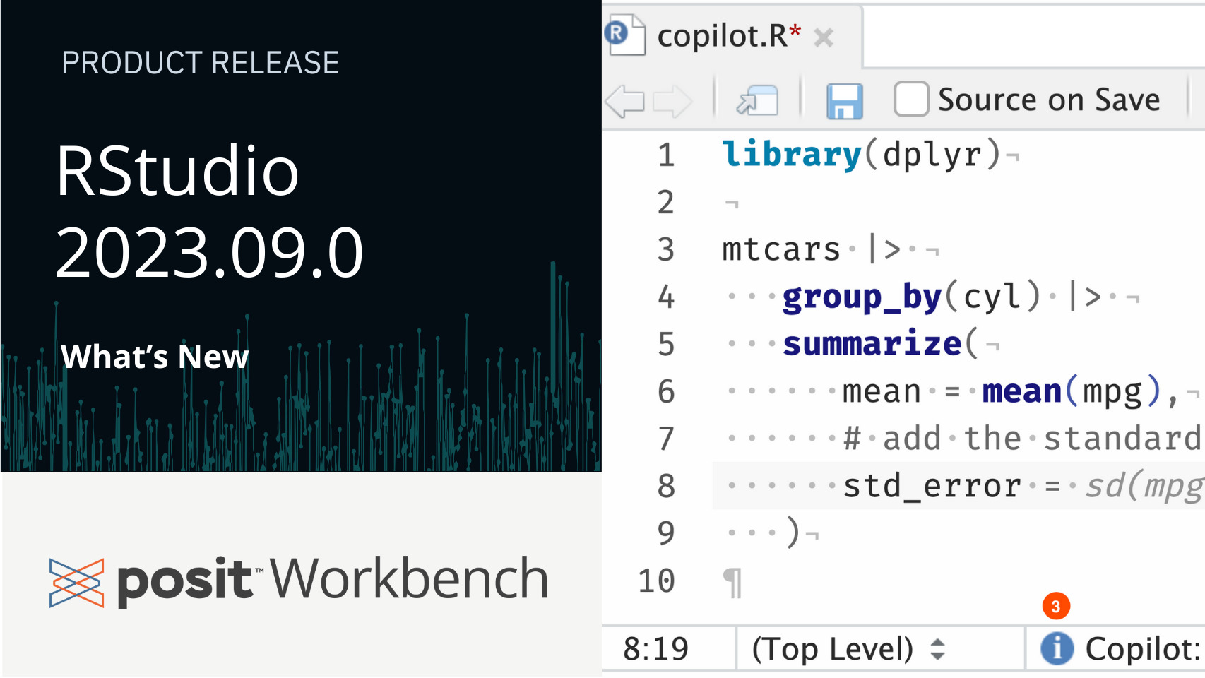1205x678 pixels.
Task: Save the file with the floppy disk icon
Action: point(844,101)
